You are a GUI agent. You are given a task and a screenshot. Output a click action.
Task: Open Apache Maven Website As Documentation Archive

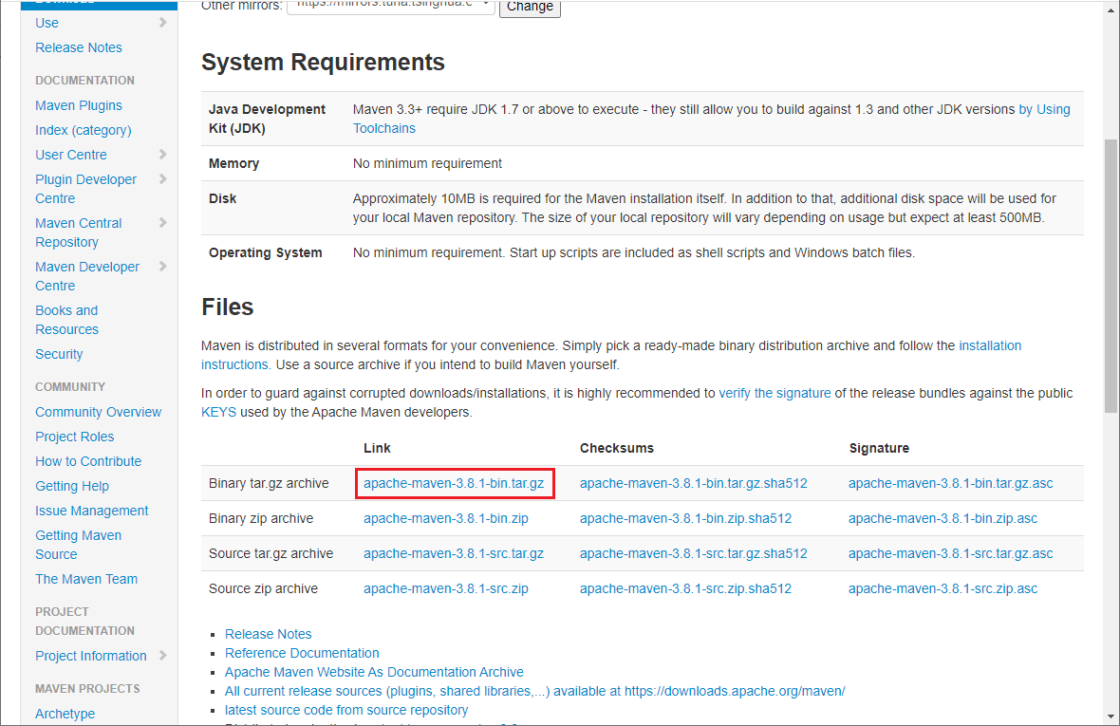[374, 673]
